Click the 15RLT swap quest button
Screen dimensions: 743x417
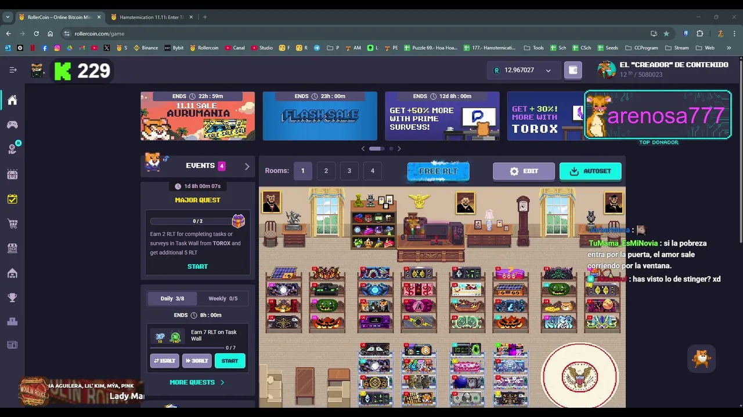(164, 361)
